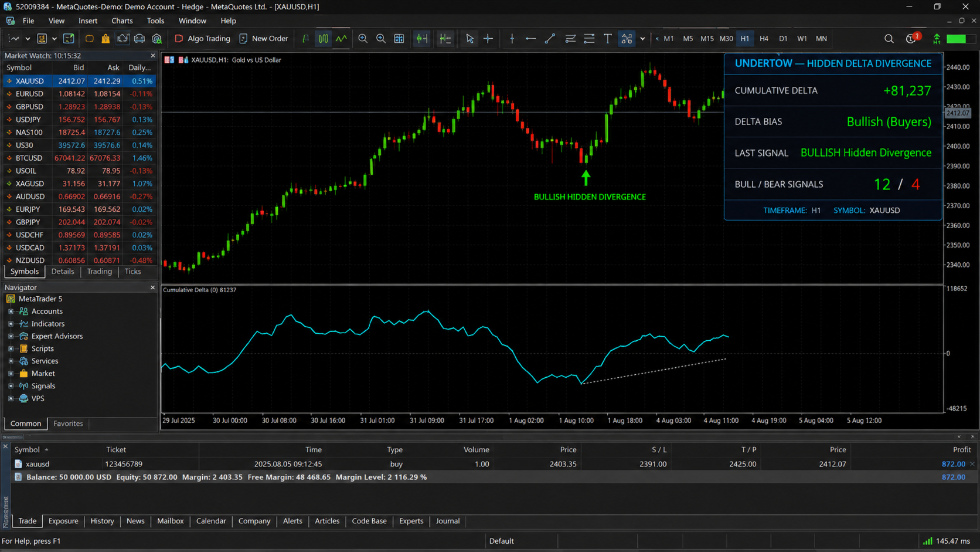The width and height of the screenshot is (980, 552).
Task: Open the search magnifier in toolbar
Action: click(889, 39)
